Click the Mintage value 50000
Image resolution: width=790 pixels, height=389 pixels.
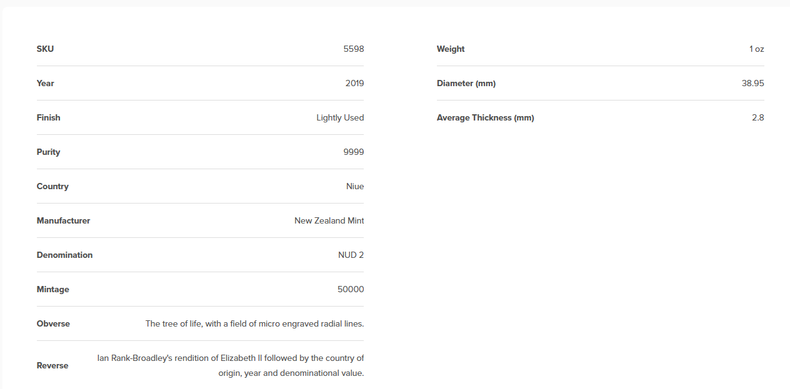[x=351, y=289]
